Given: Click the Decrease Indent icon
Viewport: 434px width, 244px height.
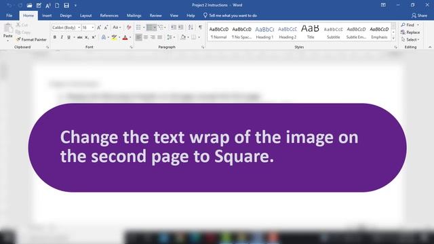Looking at the screenshot, I should (174, 27).
